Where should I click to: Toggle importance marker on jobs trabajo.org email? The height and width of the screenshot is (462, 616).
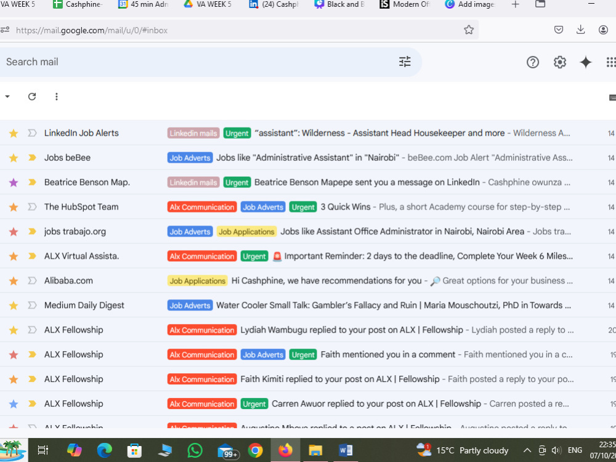click(32, 232)
